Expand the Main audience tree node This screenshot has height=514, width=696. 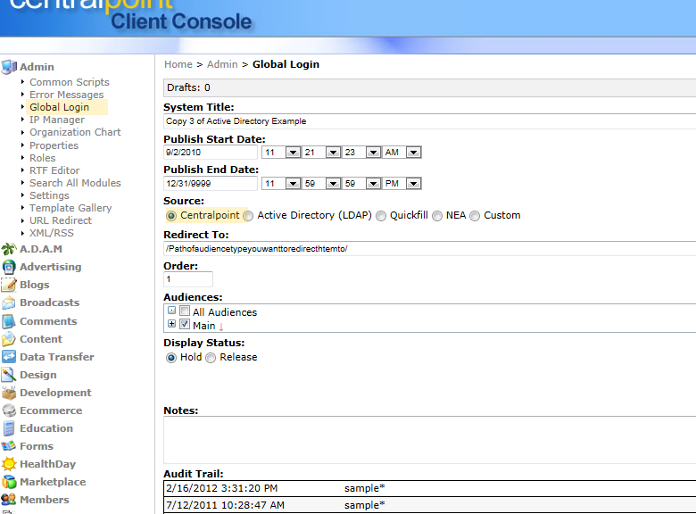171,325
